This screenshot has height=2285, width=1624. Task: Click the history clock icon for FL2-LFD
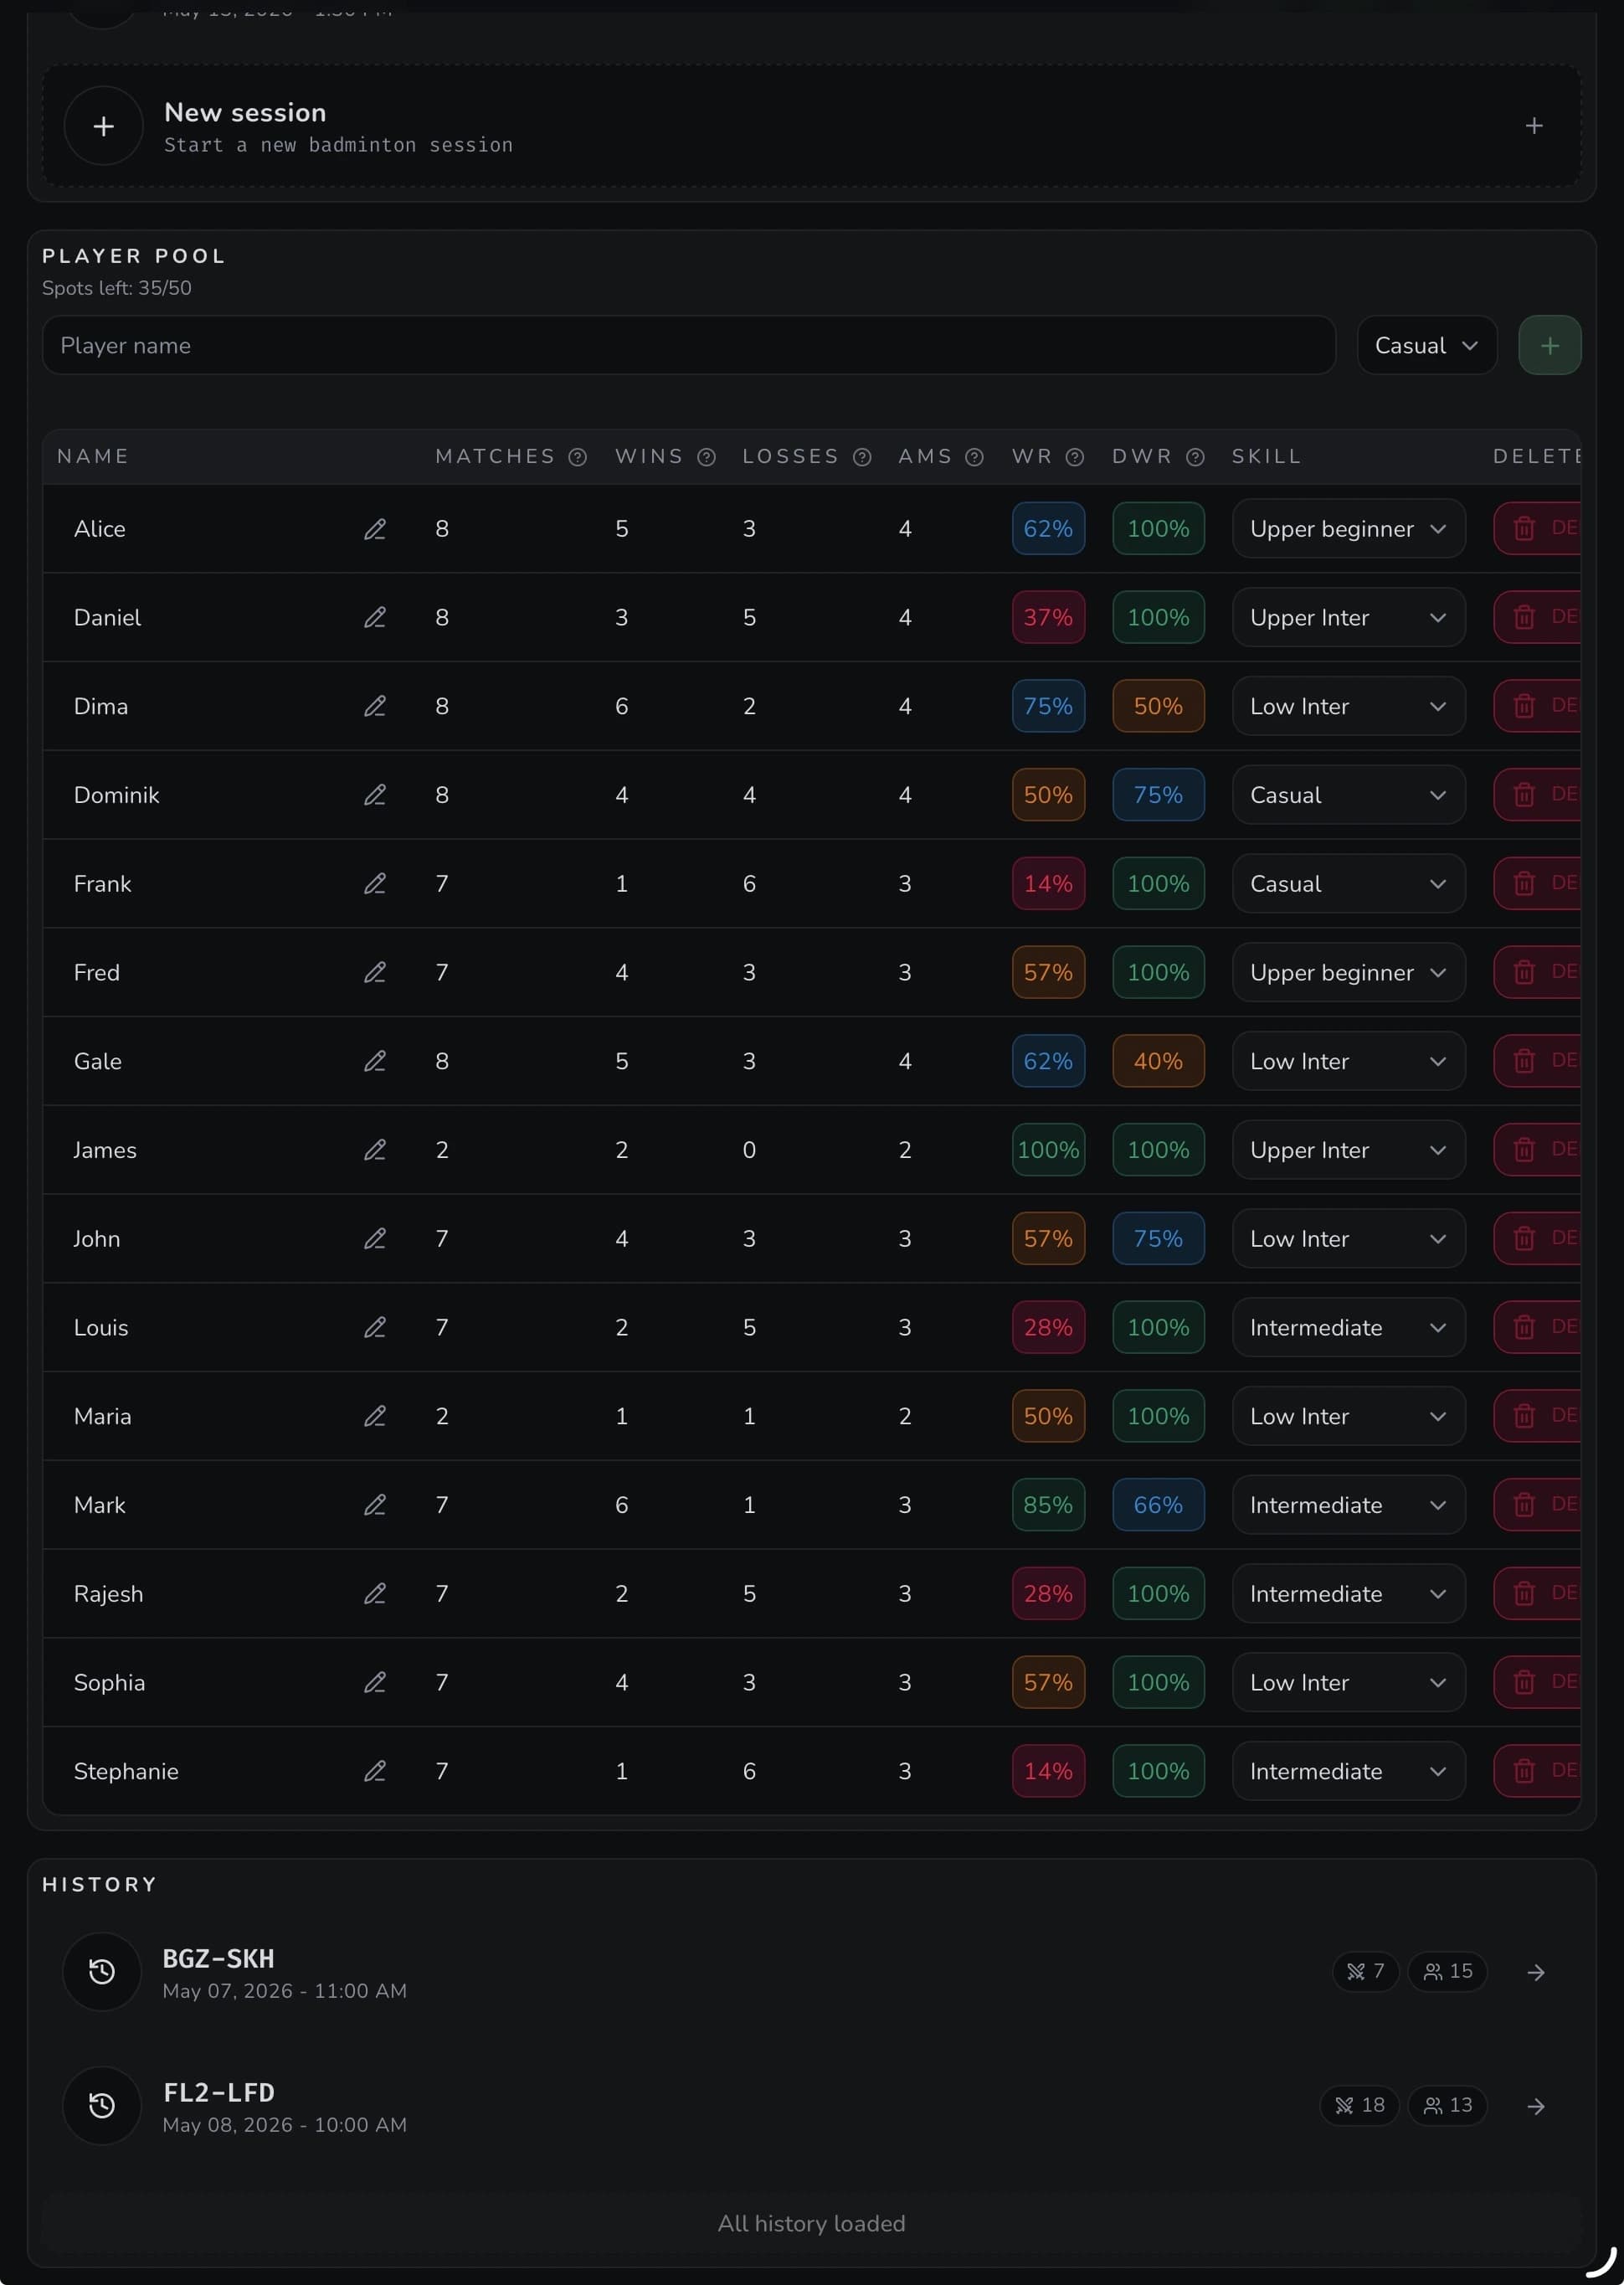pyautogui.click(x=102, y=2105)
